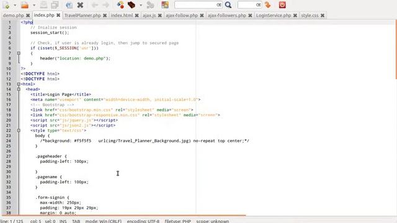The image size is (397, 223).
Task: Open the Build options dropdown arrow
Action: pos(141,5)
